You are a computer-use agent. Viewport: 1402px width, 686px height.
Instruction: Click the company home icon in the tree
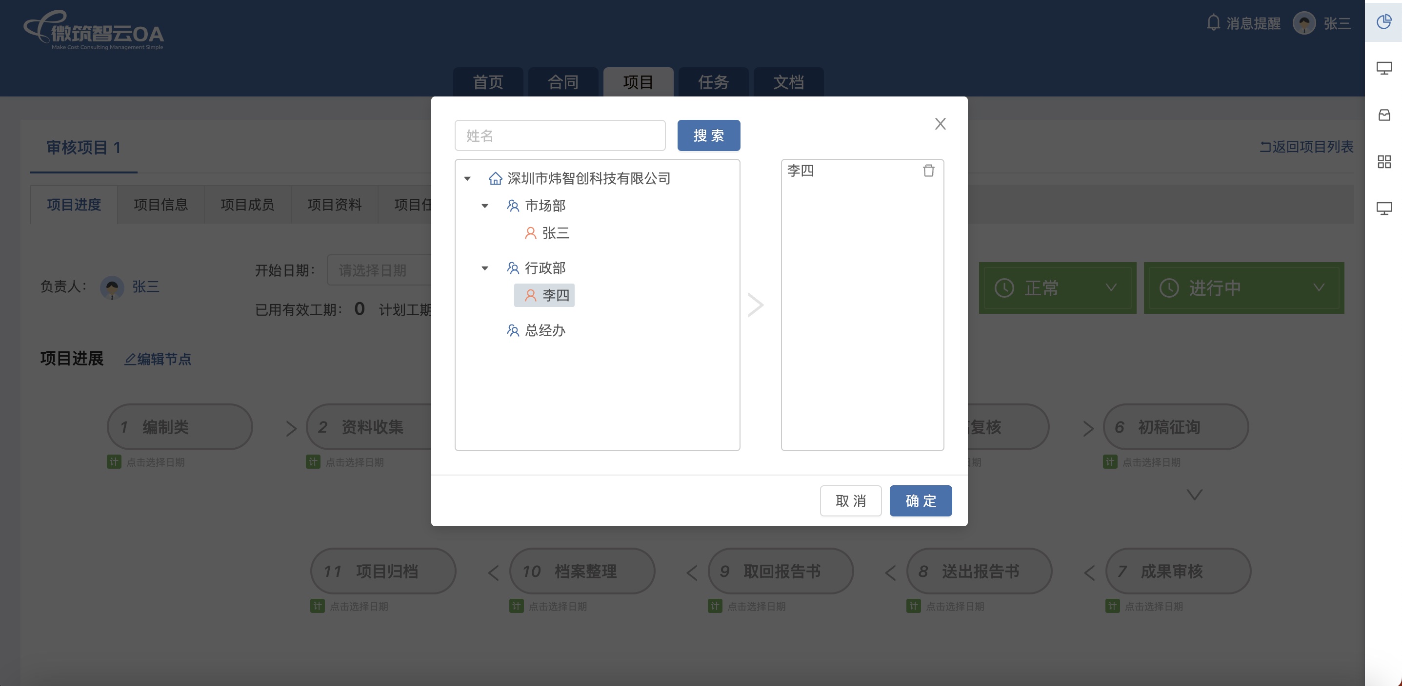click(x=495, y=178)
